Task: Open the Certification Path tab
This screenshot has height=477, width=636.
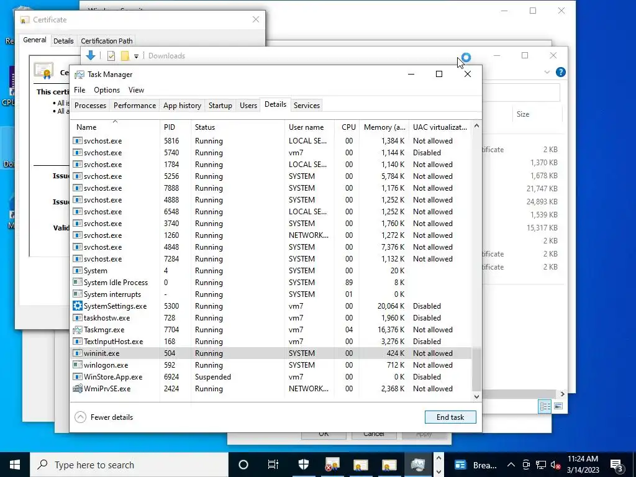Action: click(107, 41)
